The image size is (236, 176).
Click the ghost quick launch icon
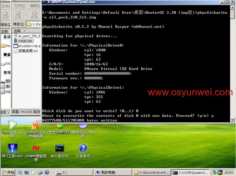(33, 173)
